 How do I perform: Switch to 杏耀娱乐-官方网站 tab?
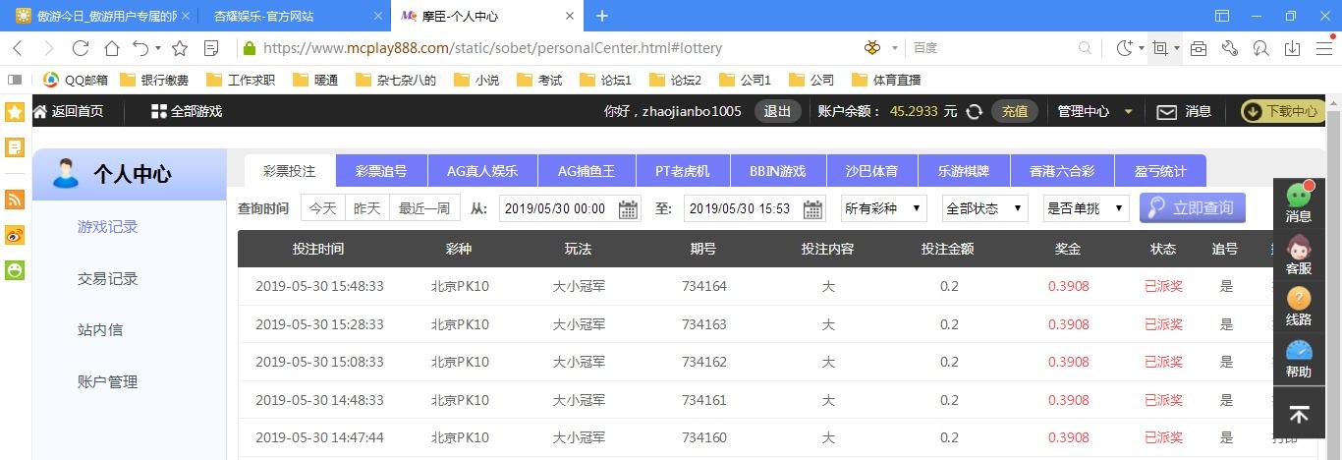pos(294,17)
